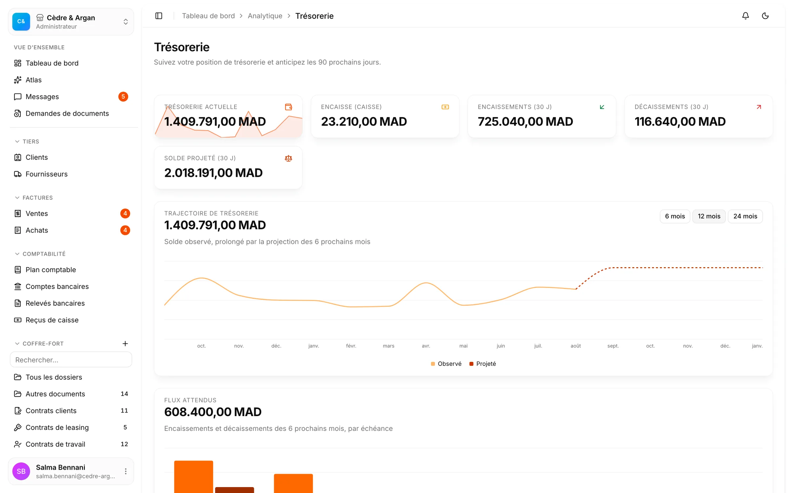This screenshot has height=493, width=789.
Task: Open Salma Bennani user options menu
Action: tap(126, 471)
